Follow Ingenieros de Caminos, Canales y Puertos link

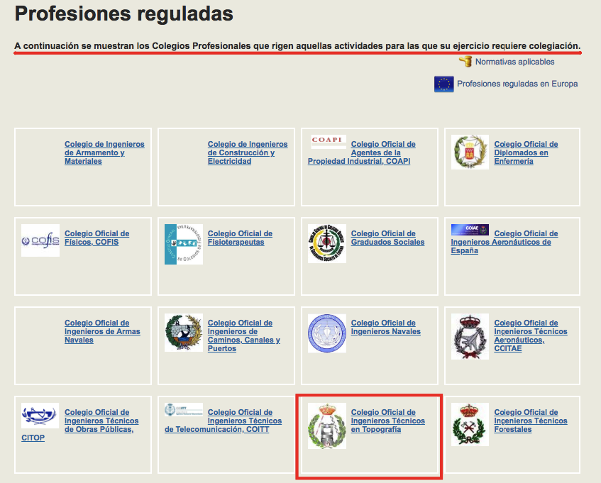244,335
